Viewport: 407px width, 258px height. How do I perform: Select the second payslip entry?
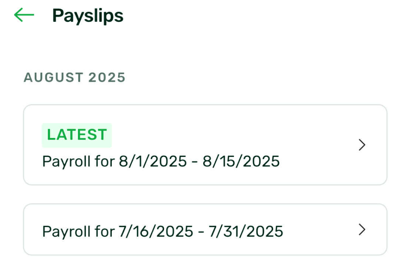(205, 230)
